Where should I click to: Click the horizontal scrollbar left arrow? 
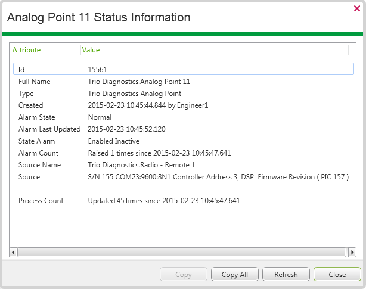(14, 252)
